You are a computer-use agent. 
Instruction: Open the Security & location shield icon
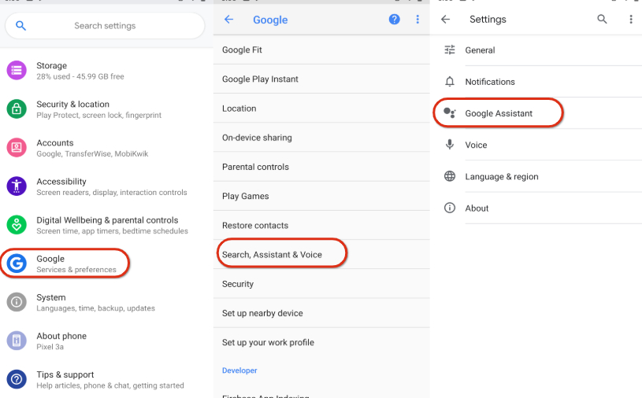pos(17,109)
